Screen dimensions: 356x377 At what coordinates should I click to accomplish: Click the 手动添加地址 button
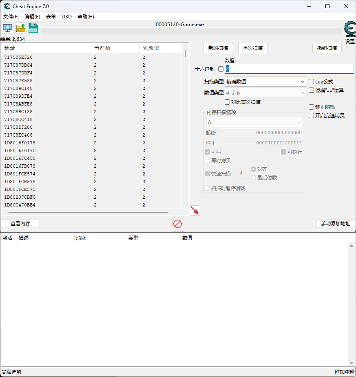click(x=336, y=224)
